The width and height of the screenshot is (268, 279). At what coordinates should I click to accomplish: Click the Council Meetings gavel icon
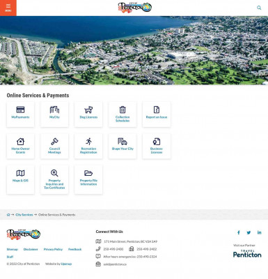pyautogui.click(x=54, y=142)
